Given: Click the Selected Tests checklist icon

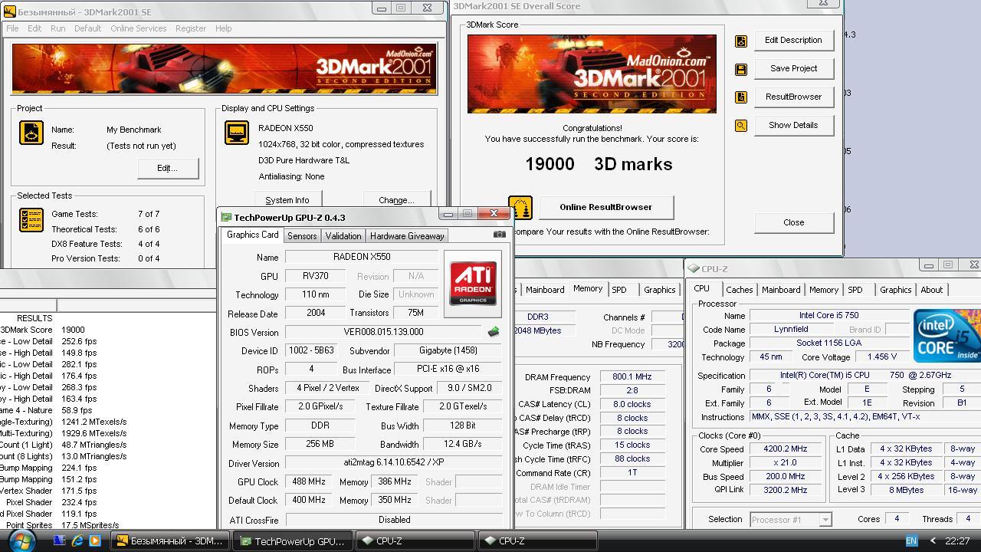Looking at the screenshot, I should [31, 220].
